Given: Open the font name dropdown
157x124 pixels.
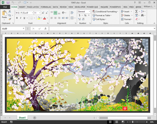Looking at the screenshot, I should [x=32, y=13].
